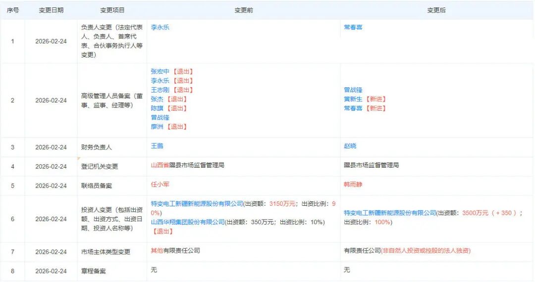Click date 2026-02-24 in 市场主体类型变更 row
Screen dimensions: 535x282
pos(51,252)
